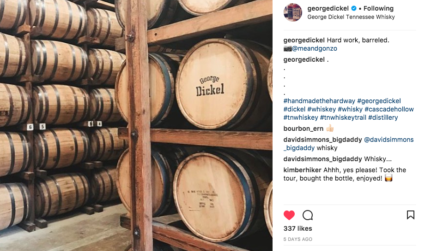Screen dimensions: 425x251
Task: Click the George Dickel Tennessee Whisky location
Action: coord(351,17)
